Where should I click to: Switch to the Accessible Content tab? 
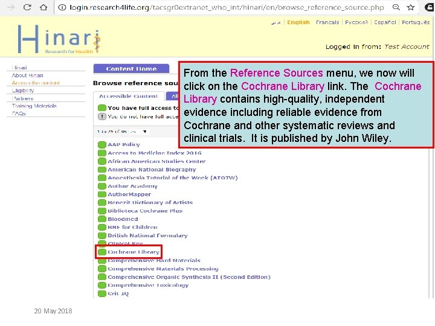pos(129,96)
